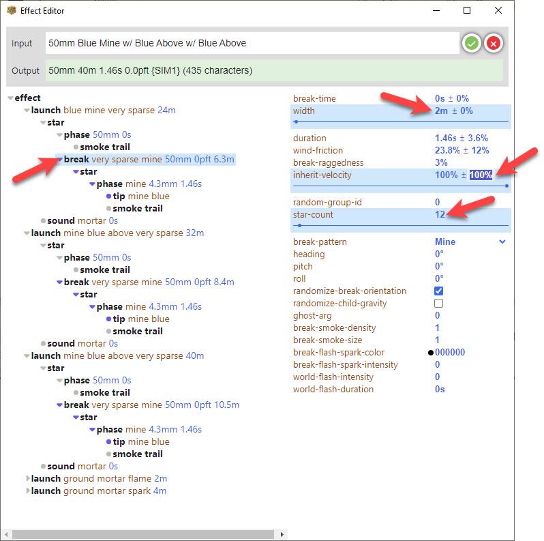The image size is (544, 541).
Task: Uncheck the randomize-break-orientation checkbox
Action: (439, 291)
